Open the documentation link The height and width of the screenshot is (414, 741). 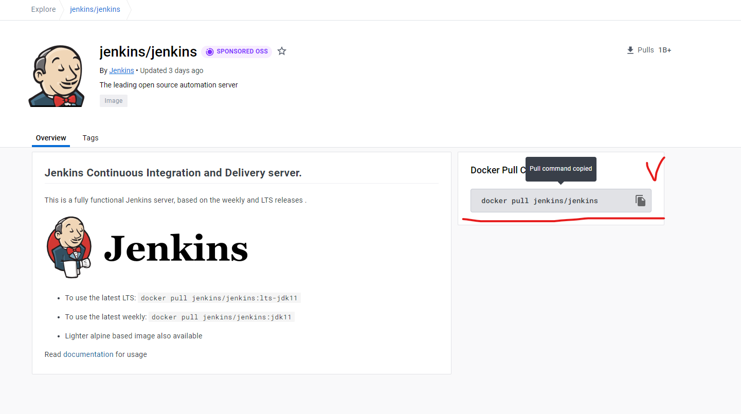coord(88,354)
